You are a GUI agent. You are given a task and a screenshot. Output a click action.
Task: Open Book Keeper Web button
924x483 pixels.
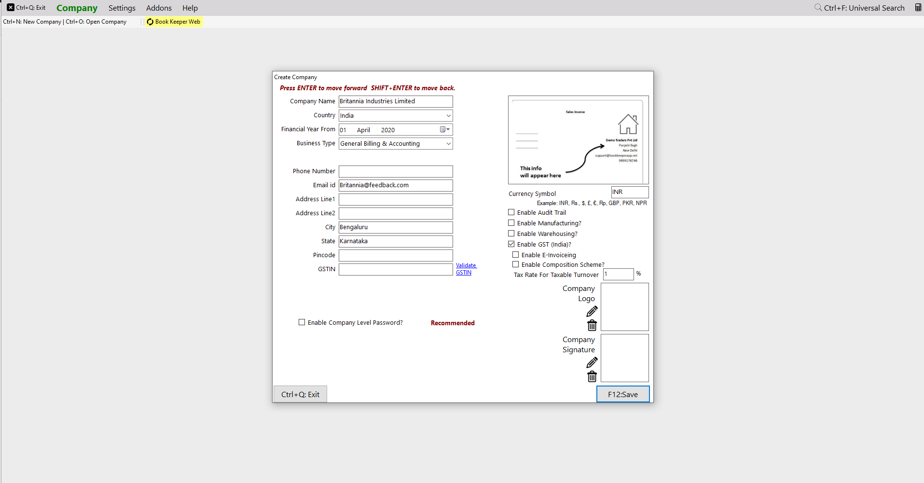tap(174, 22)
